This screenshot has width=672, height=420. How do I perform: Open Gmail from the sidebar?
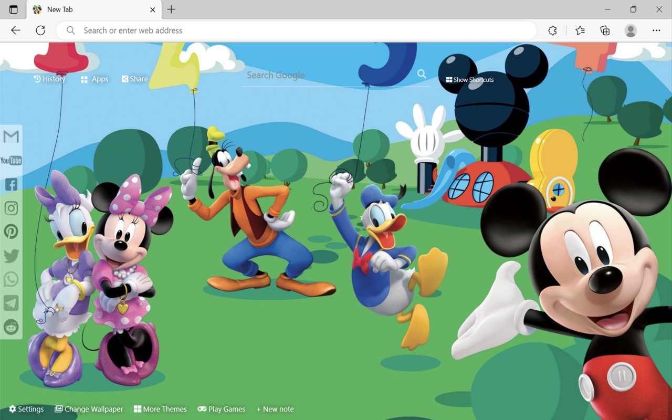click(11, 136)
